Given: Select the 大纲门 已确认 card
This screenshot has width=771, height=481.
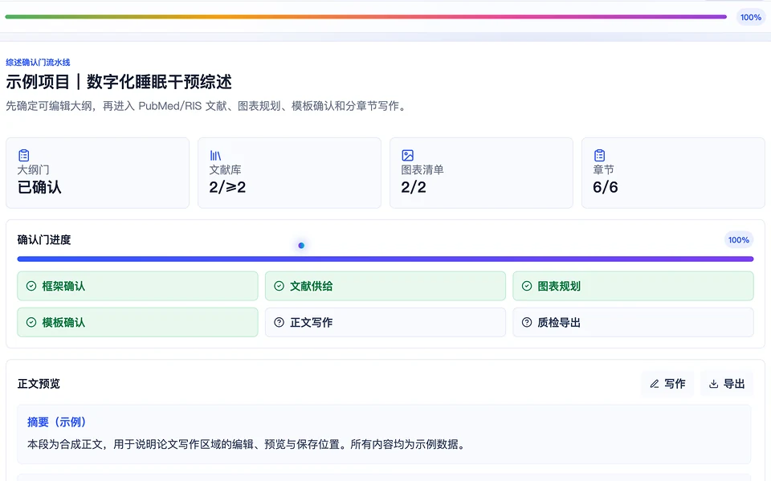Looking at the screenshot, I should click(97, 173).
